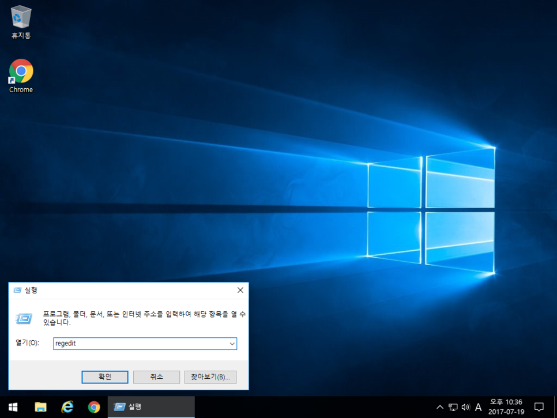Click the Show desktop strip on the taskbar edge
The width and height of the screenshot is (557, 418).
555,407
